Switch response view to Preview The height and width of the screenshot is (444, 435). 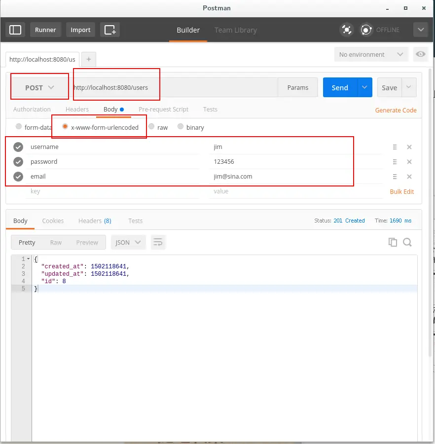(87, 242)
